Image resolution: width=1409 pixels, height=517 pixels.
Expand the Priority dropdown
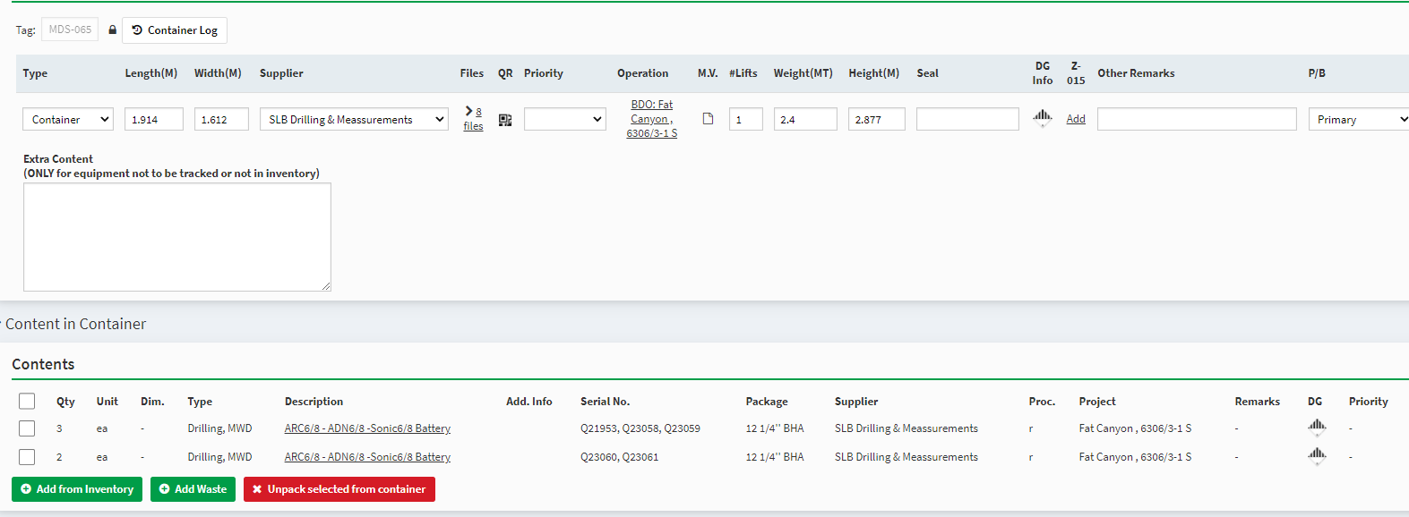564,119
